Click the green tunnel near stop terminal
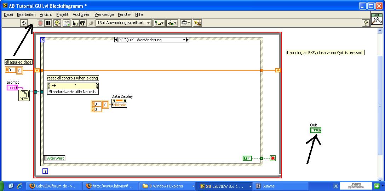The image size is (385, 191). (262, 158)
